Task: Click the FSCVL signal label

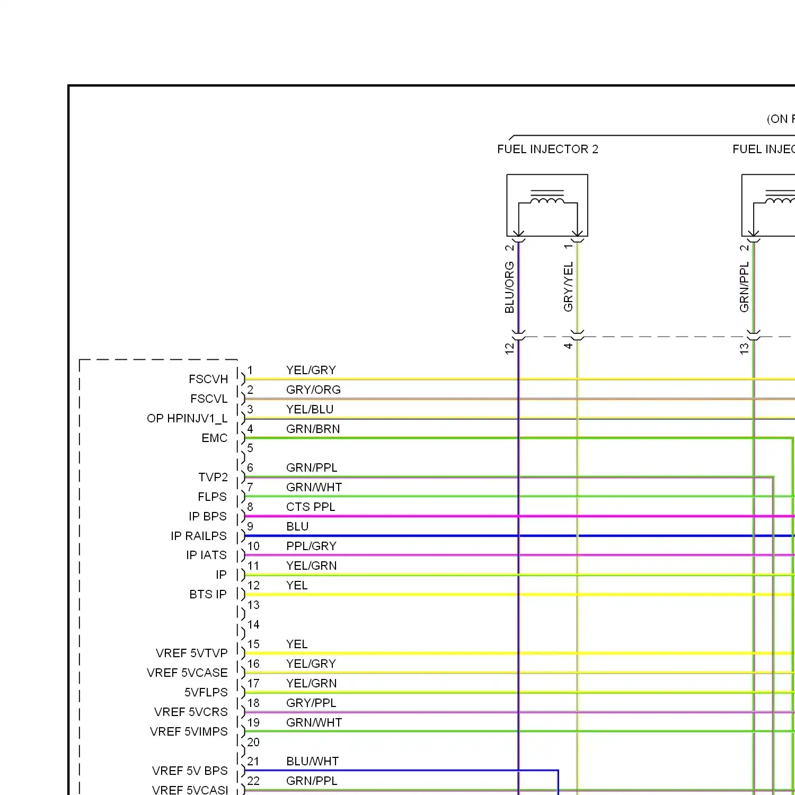Action: (x=209, y=399)
